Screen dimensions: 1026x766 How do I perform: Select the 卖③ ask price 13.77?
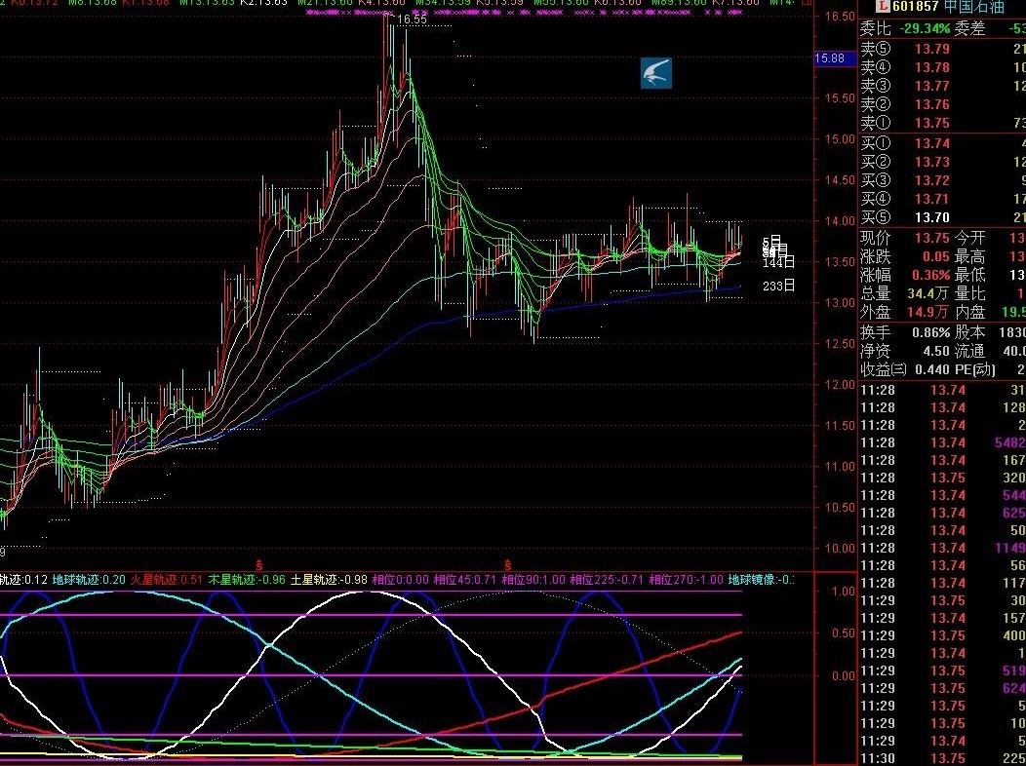[x=931, y=86]
